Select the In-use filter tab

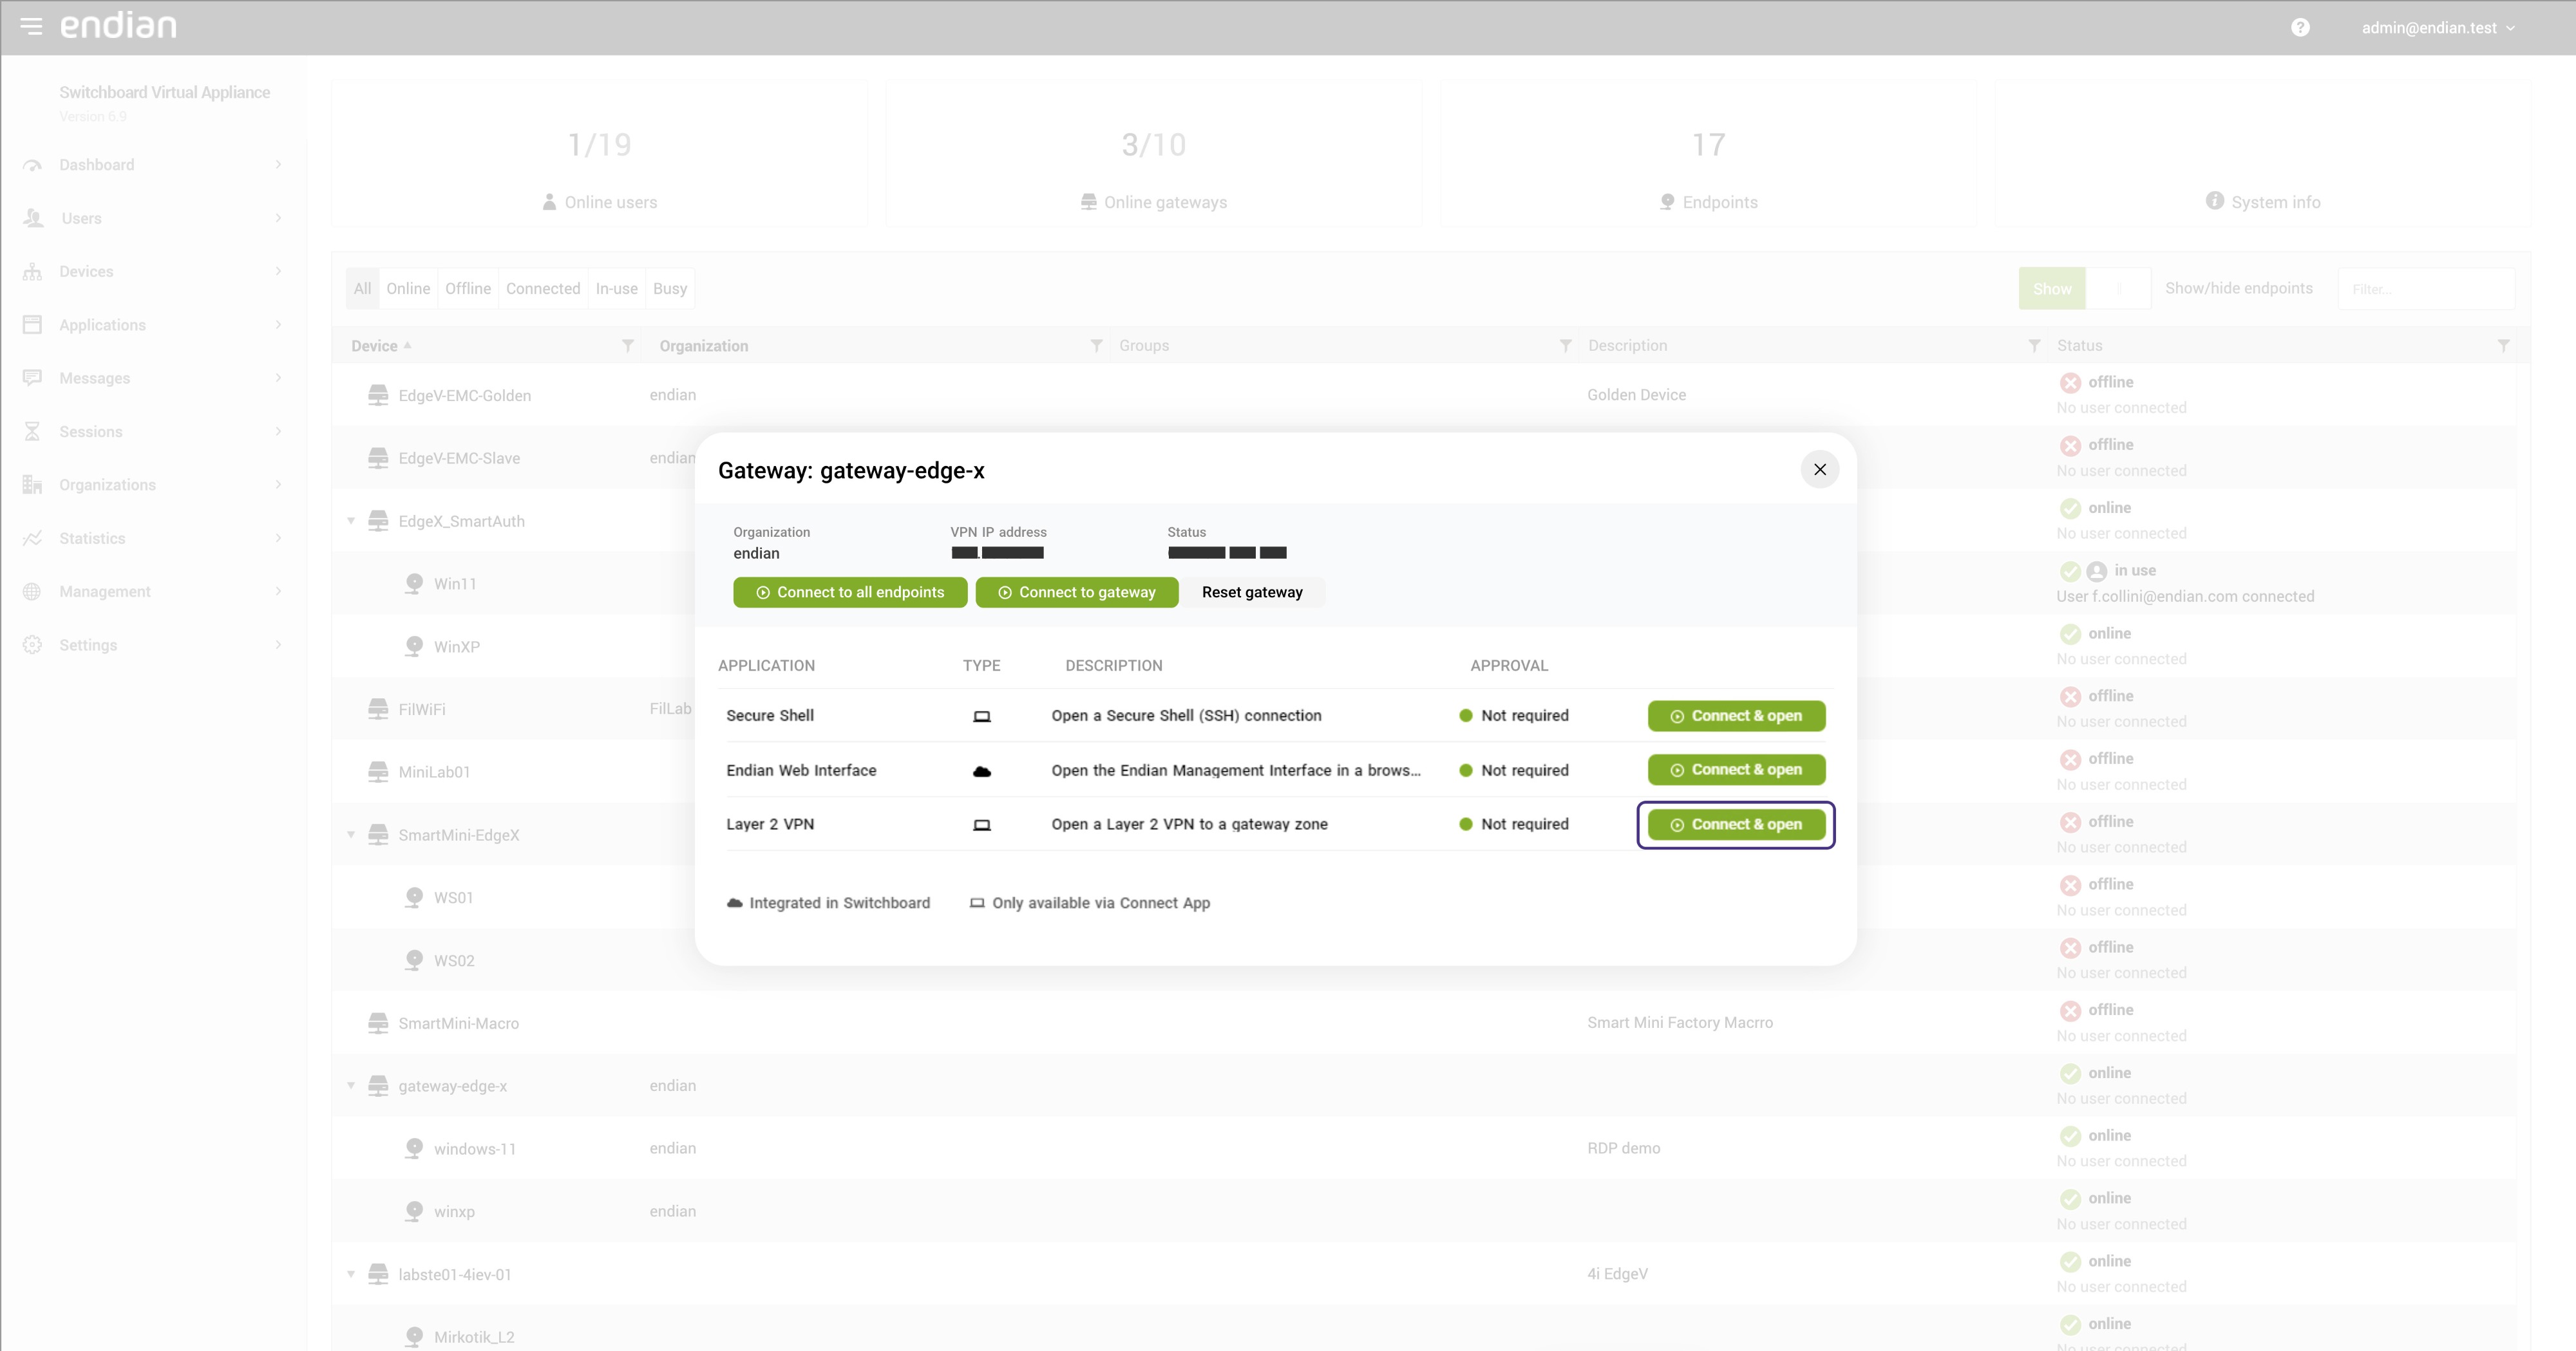[617, 289]
